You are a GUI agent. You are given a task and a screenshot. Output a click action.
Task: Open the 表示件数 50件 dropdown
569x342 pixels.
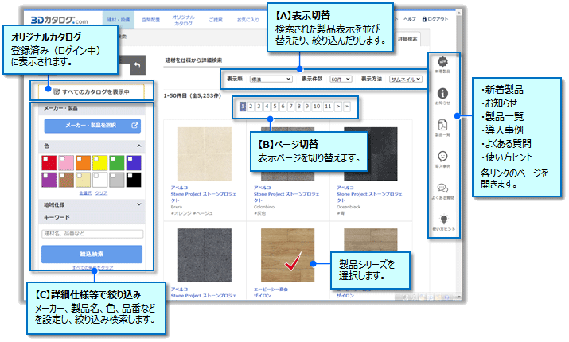pos(341,79)
